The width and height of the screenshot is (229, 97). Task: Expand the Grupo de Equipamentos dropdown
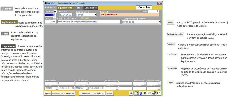(x=159, y=22)
